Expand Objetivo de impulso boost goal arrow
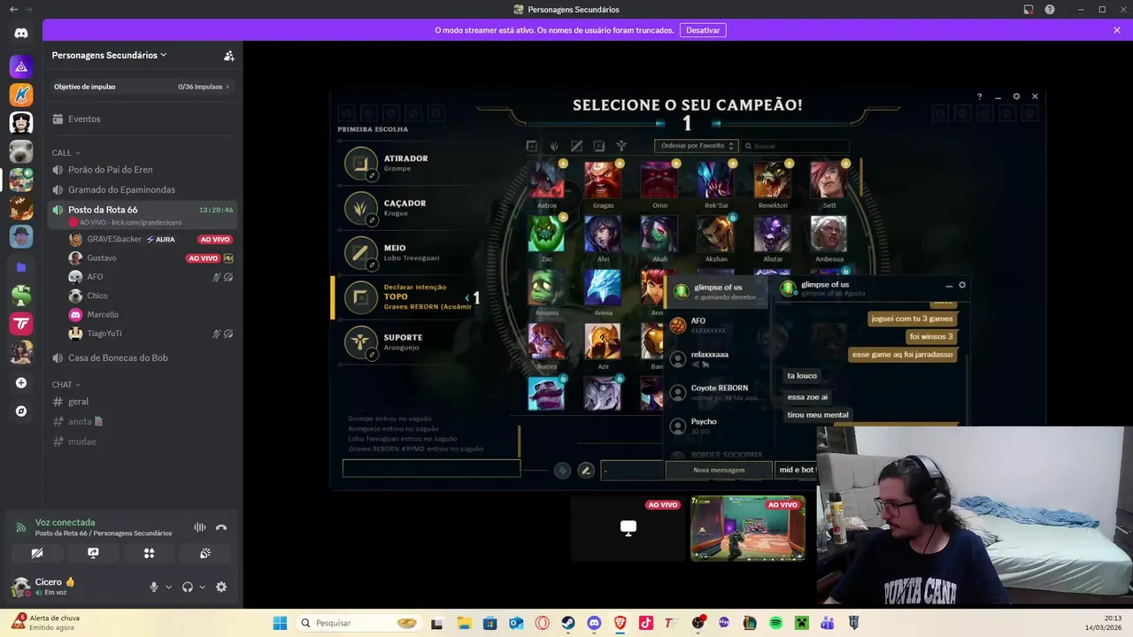 (x=227, y=87)
